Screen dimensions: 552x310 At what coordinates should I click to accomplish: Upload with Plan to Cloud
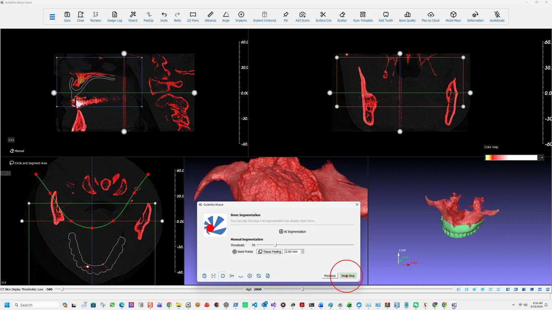click(431, 17)
